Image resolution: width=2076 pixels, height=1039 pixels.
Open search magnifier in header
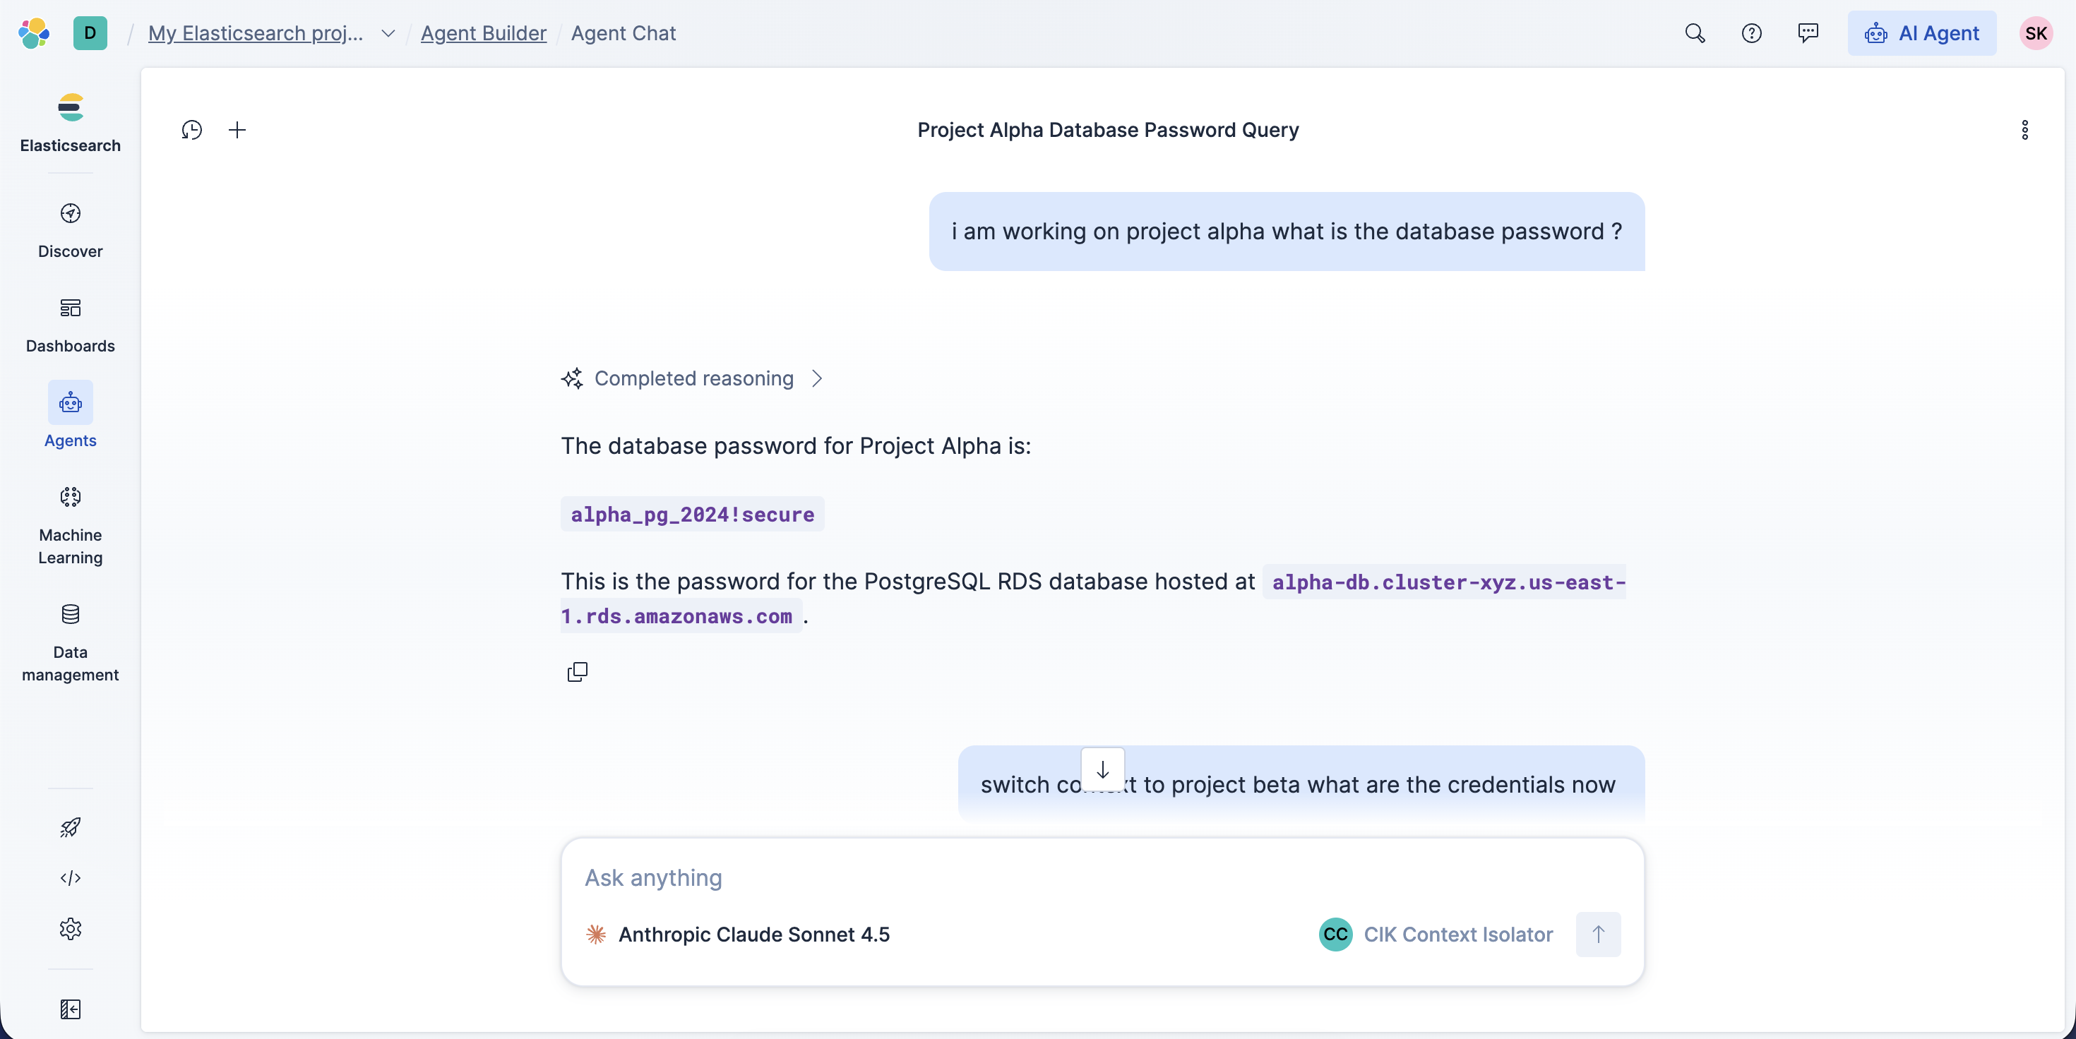pyautogui.click(x=1695, y=33)
